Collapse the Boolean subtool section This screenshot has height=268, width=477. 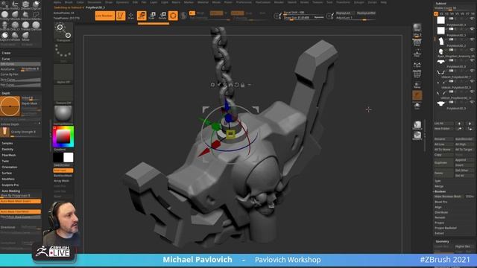point(440,191)
